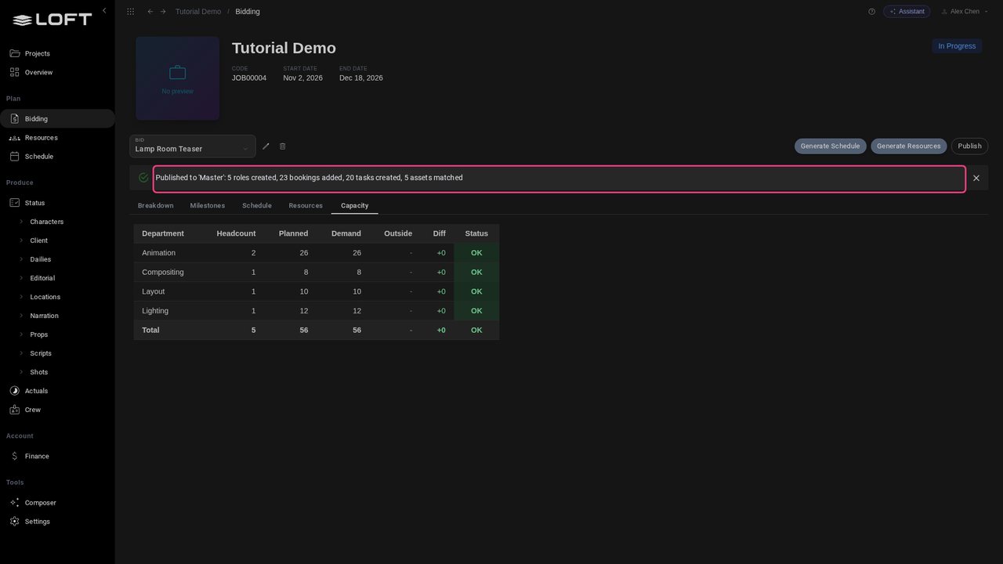Open the Lamp Room Teaser bid dropdown
Image resolution: width=1003 pixels, height=564 pixels.
point(193,146)
